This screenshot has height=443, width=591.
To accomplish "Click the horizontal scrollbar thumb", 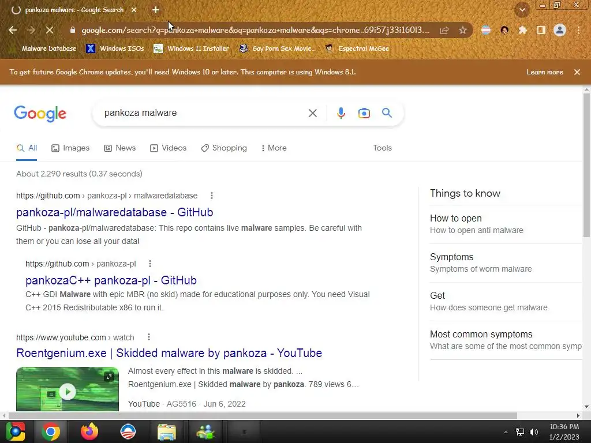I will click(263, 415).
